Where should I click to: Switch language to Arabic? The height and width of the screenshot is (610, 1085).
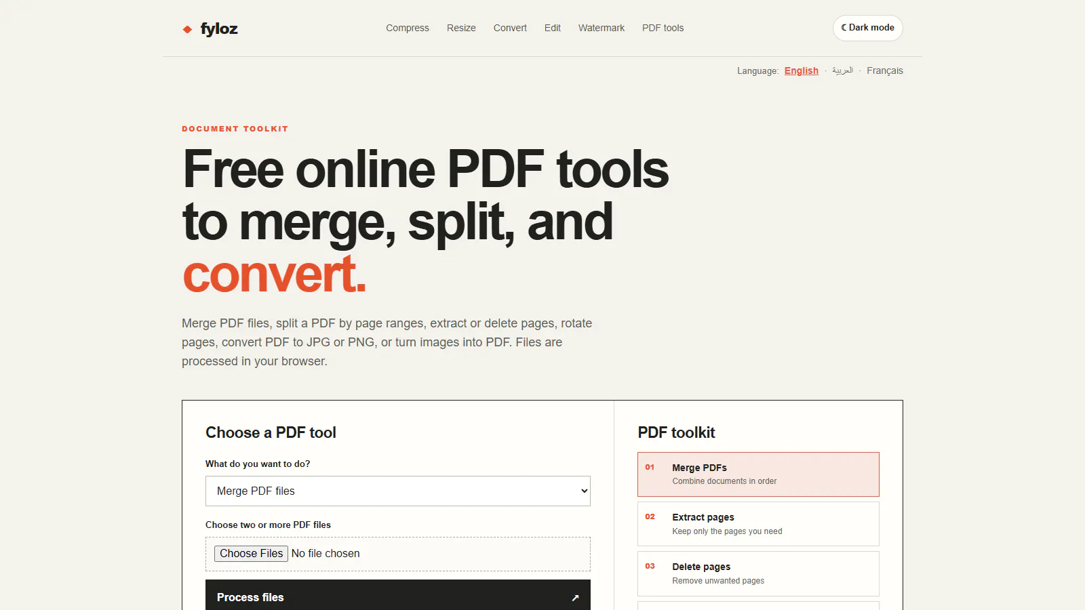[x=842, y=70]
